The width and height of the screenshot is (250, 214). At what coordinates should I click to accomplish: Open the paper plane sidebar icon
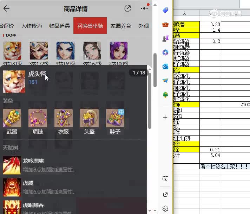[x=165, y=80]
